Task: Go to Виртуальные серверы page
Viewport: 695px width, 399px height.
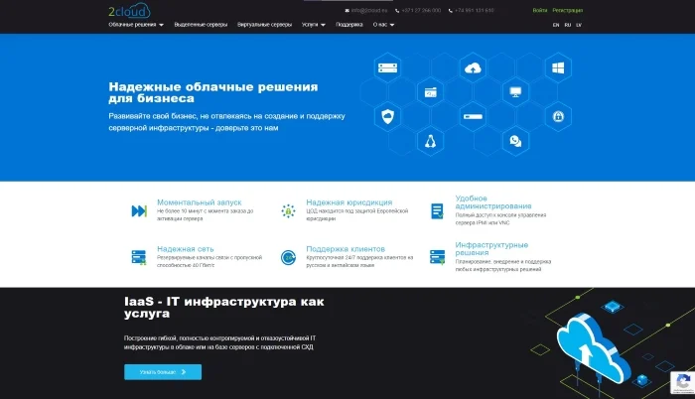Action: click(x=265, y=25)
